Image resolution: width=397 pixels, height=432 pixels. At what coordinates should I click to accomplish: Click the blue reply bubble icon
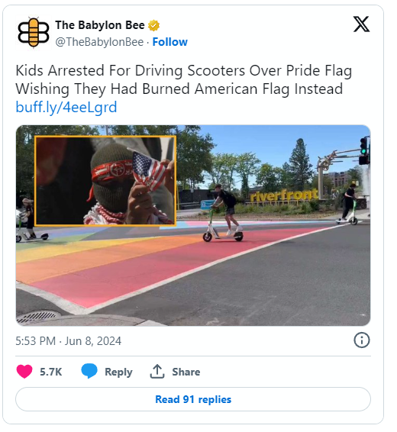click(89, 371)
